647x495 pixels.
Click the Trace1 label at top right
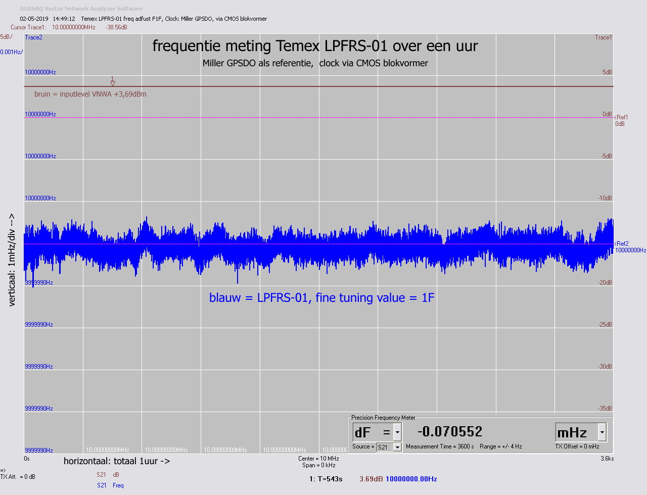tap(603, 37)
